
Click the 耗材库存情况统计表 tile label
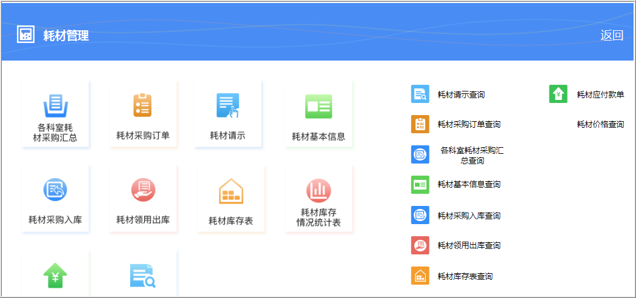[x=319, y=217]
